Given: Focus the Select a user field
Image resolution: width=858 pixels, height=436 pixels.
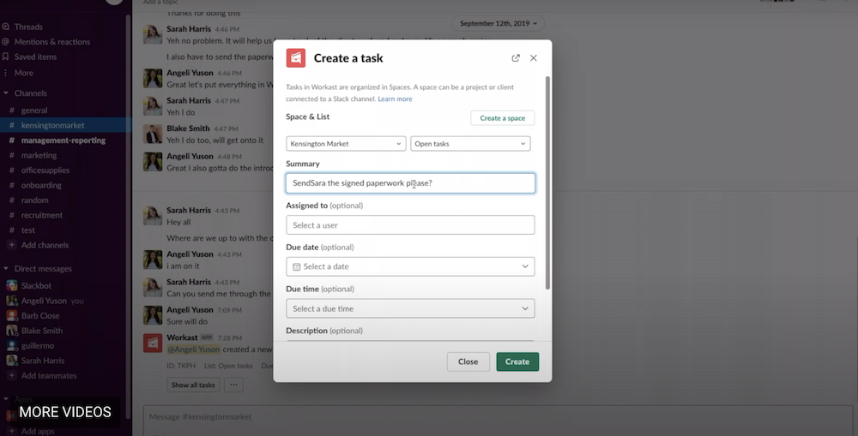Looking at the screenshot, I should (410, 225).
